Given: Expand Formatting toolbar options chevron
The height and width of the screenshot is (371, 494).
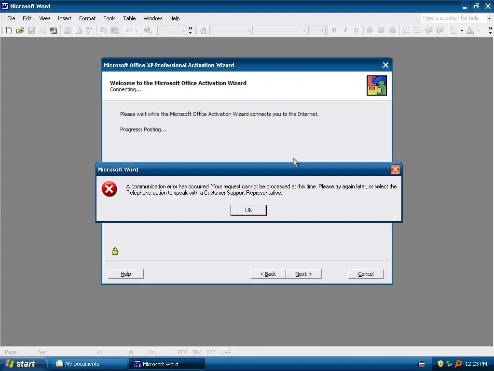Looking at the screenshot, I should 490,30.
